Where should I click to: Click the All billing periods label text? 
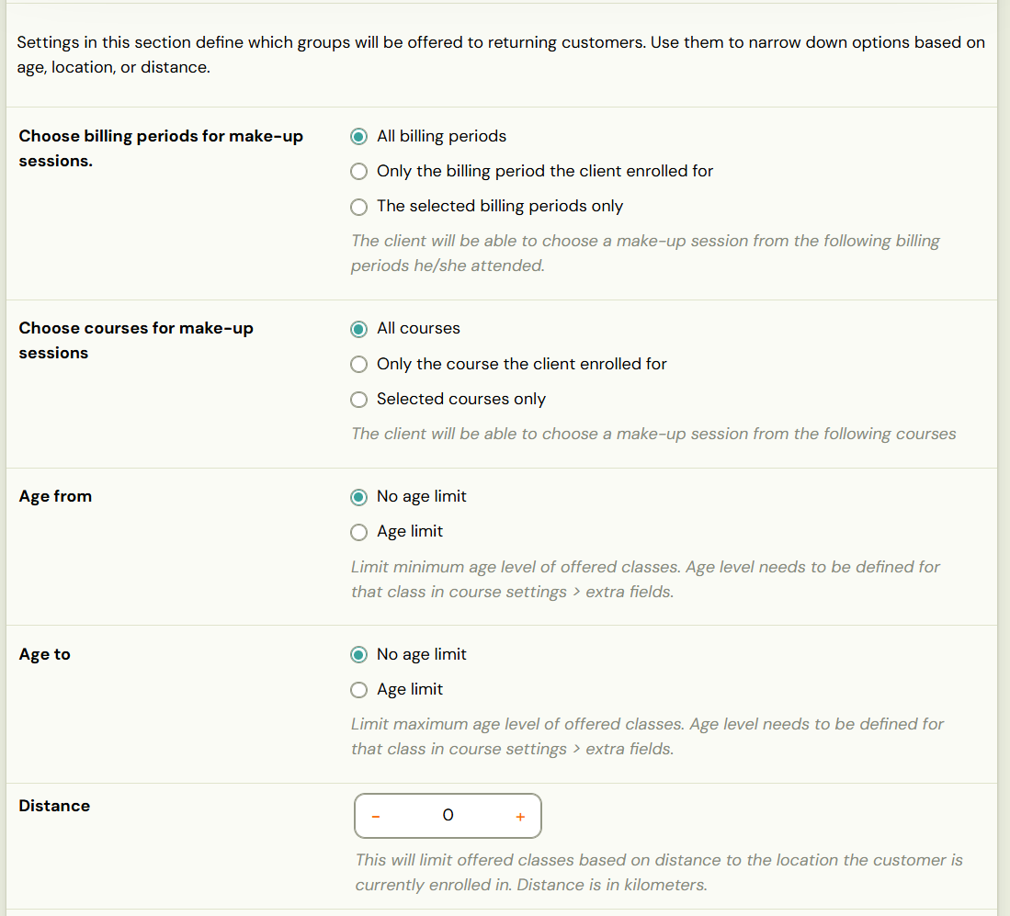coord(441,137)
